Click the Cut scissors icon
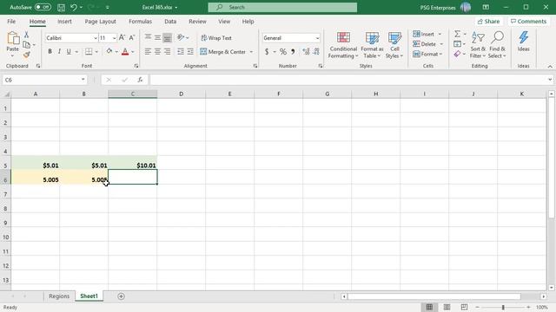Viewport: 556px width, 312px height. click(27, 35)
